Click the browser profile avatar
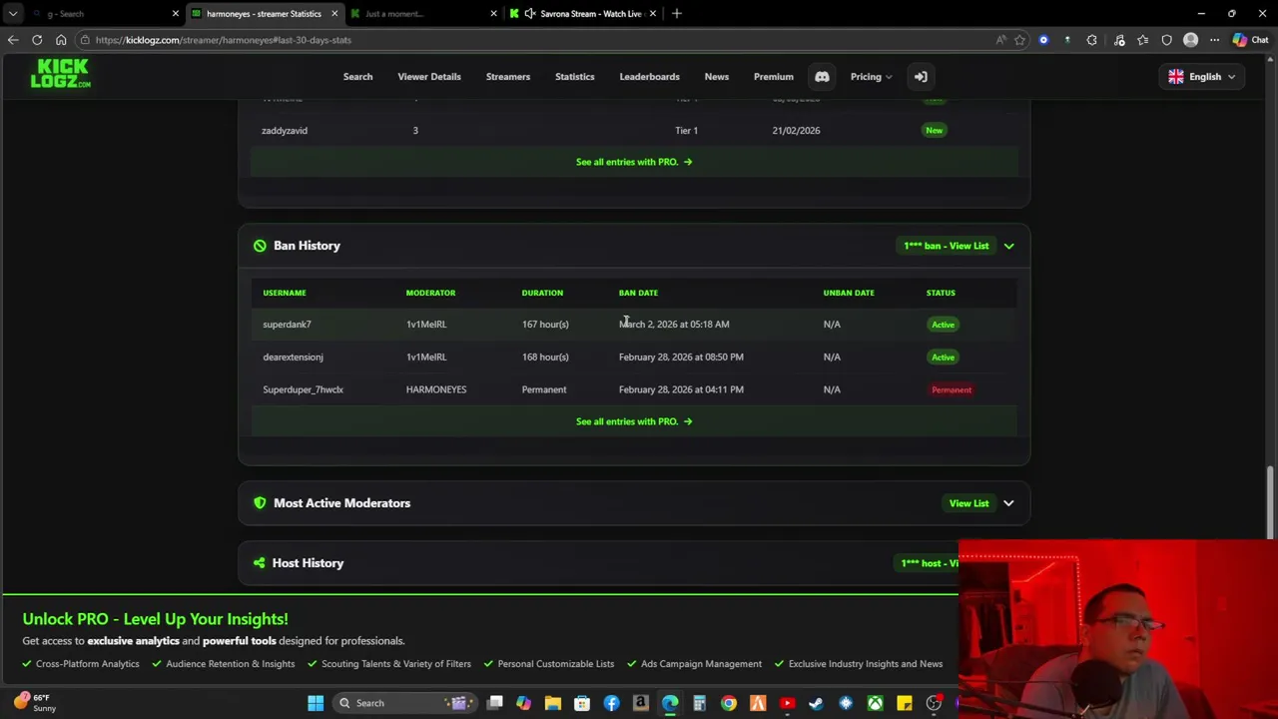The height and width of the screenshot is (719, 1278). click(1190, 40)
